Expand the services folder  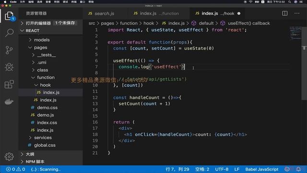tap(43, 137)
